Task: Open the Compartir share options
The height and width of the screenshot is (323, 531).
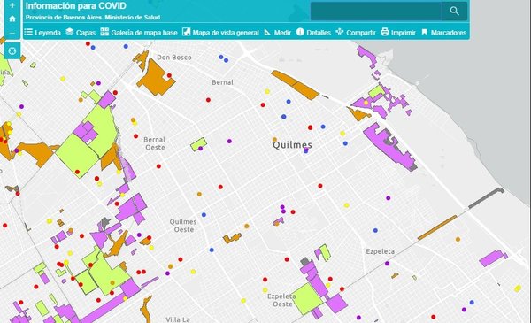Action: tap(356, 33)
